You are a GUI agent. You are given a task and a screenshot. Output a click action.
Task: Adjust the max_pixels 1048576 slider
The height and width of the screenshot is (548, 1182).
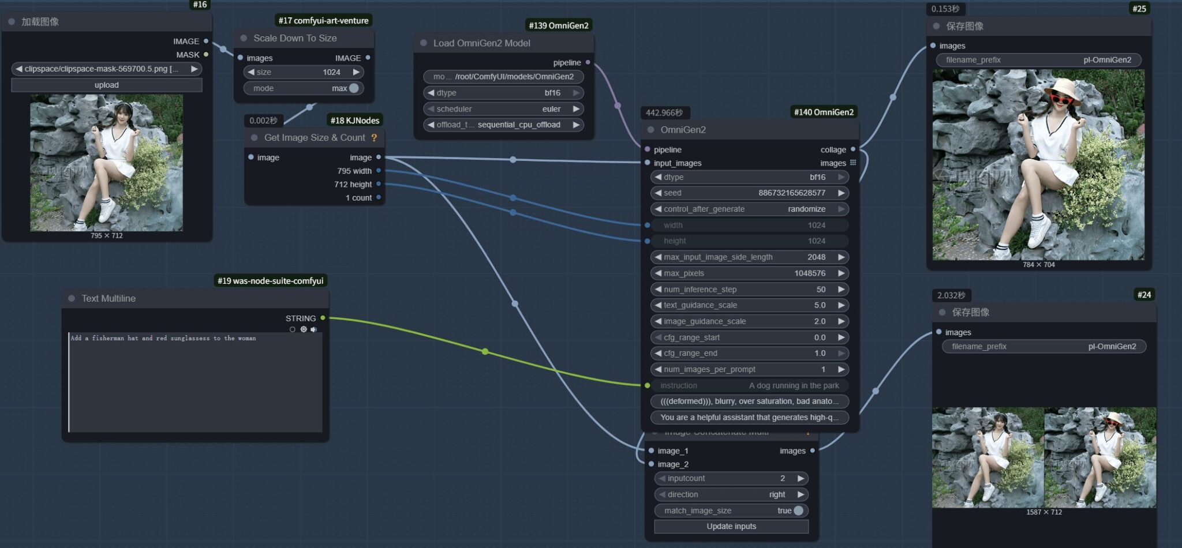[x=750, y=273]
